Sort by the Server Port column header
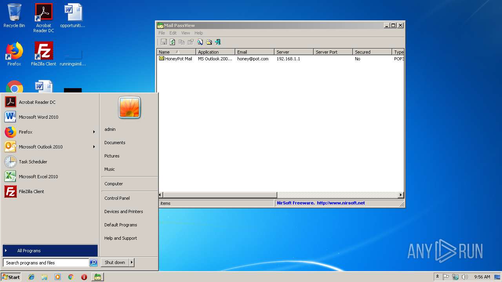Screen dimensions: 502x282 [x=333, y=52]
